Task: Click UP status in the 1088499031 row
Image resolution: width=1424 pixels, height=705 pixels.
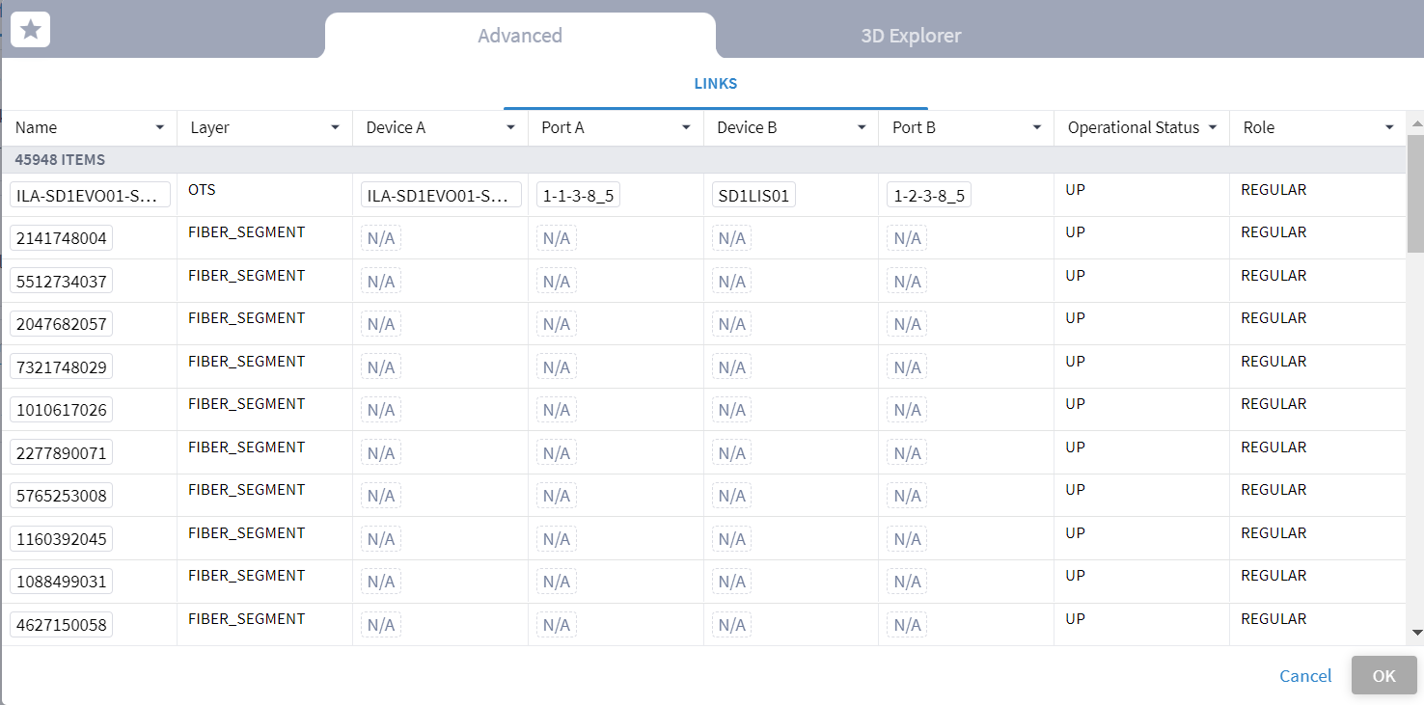Action: 1076,576
